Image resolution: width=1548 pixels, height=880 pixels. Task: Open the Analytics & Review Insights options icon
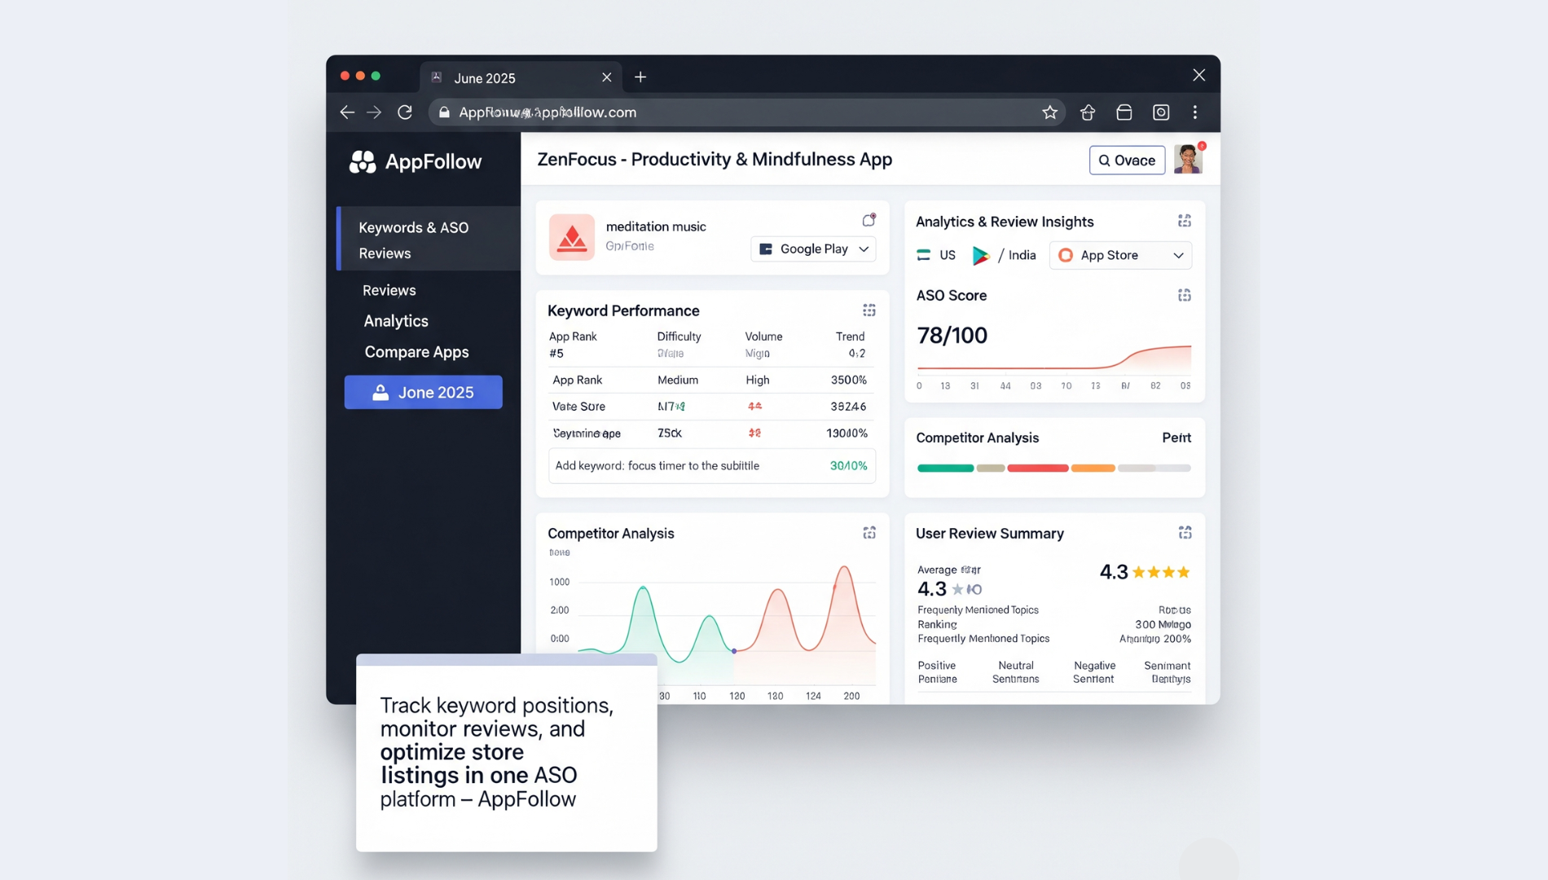[x=1185, y=221]
